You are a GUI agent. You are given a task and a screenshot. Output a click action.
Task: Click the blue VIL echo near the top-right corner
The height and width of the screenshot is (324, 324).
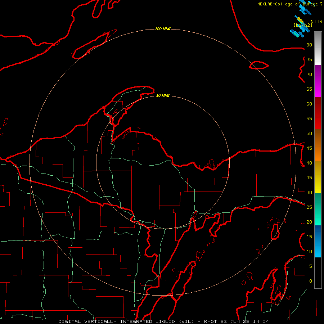[305, 9]
